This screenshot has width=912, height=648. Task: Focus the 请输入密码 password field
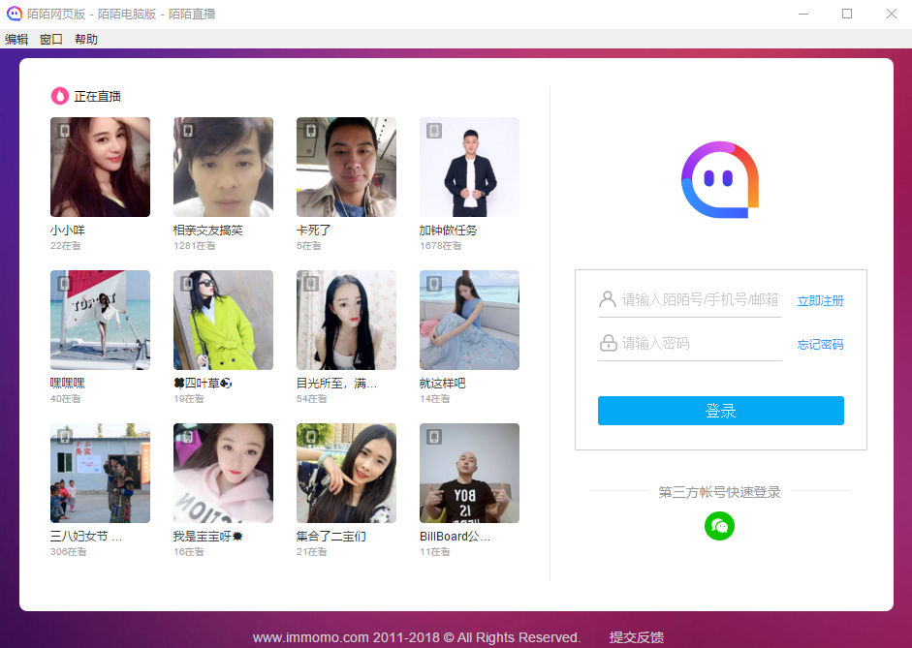pos(700,343)
